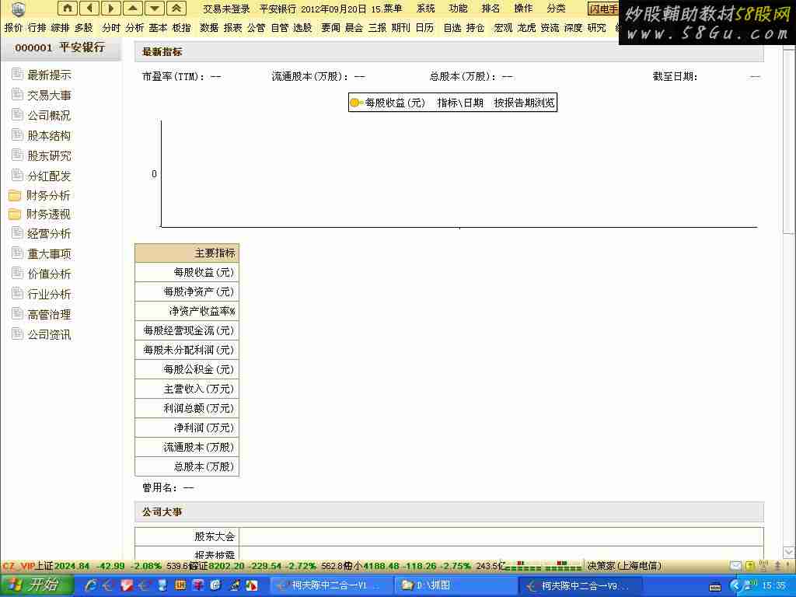Open the 排名 menu
This screenshot has height=597, width=796.
point(491,9)
